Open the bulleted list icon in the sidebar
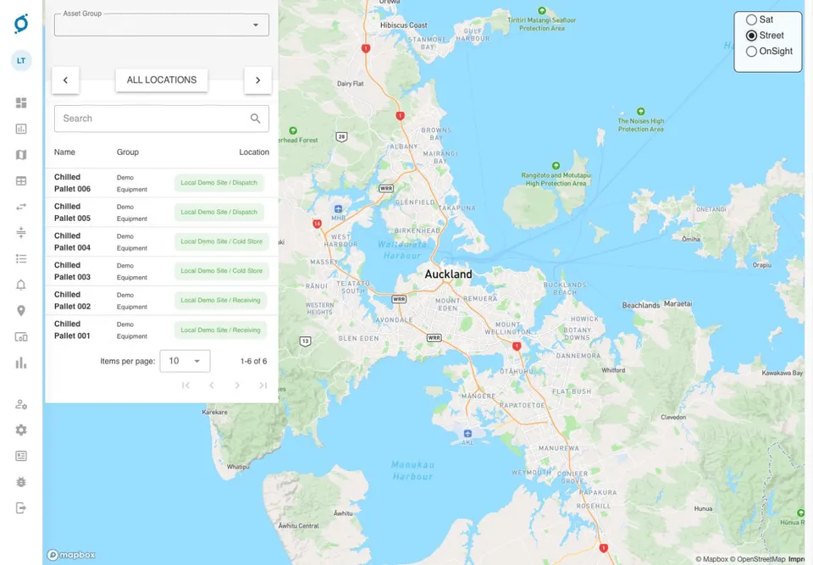Screen dimensions: 813x565 click(x=21, y=258)
